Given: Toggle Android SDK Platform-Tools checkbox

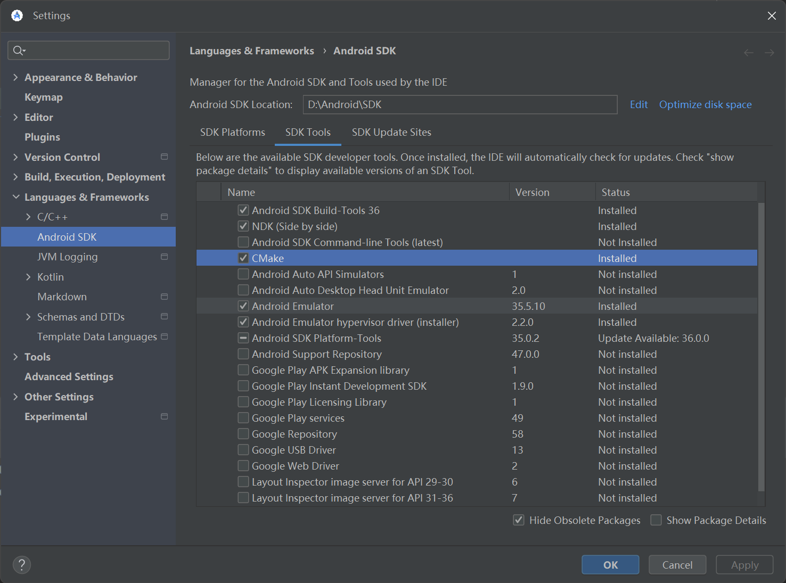Looking at the screenshot, I should 243,338.
